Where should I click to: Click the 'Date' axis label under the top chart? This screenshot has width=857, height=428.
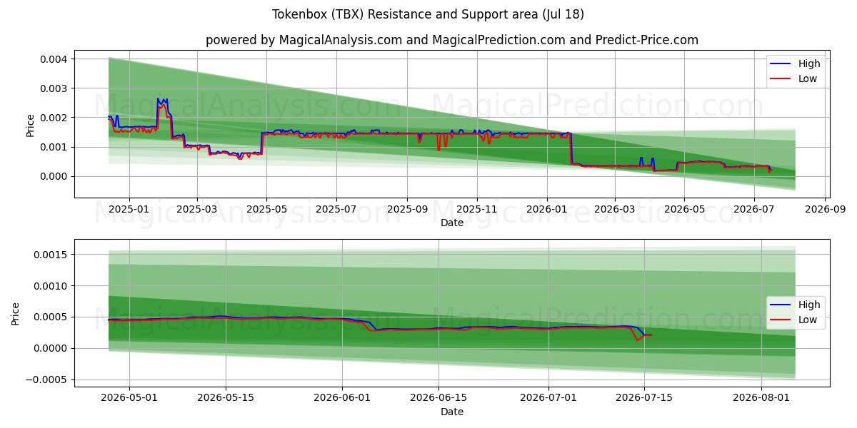coord(452,223)
